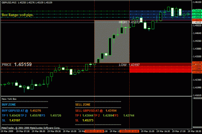The width and height of the screenshot is (202, 134).
Task: Select the 'BUY ZONE' heading
Action: [x=9, y=105]
